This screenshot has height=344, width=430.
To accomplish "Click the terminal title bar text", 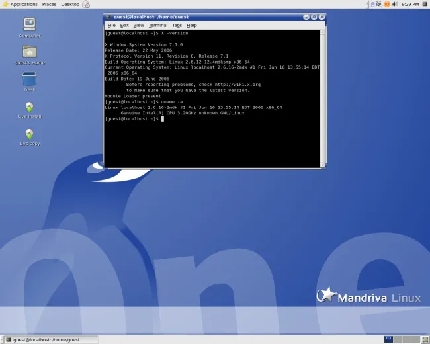I will [x=151, y=17].
